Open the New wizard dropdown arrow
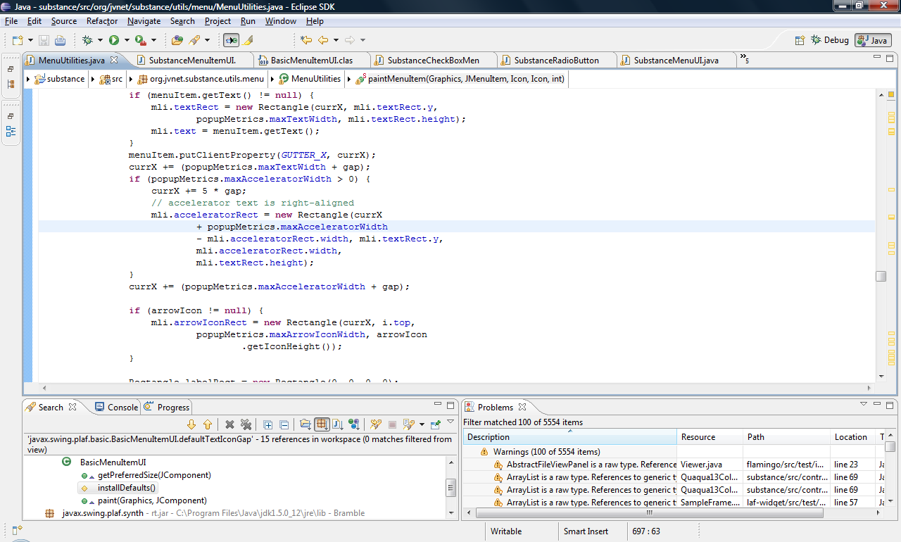Viewport: 901px width, 542px height. point(30,40)
